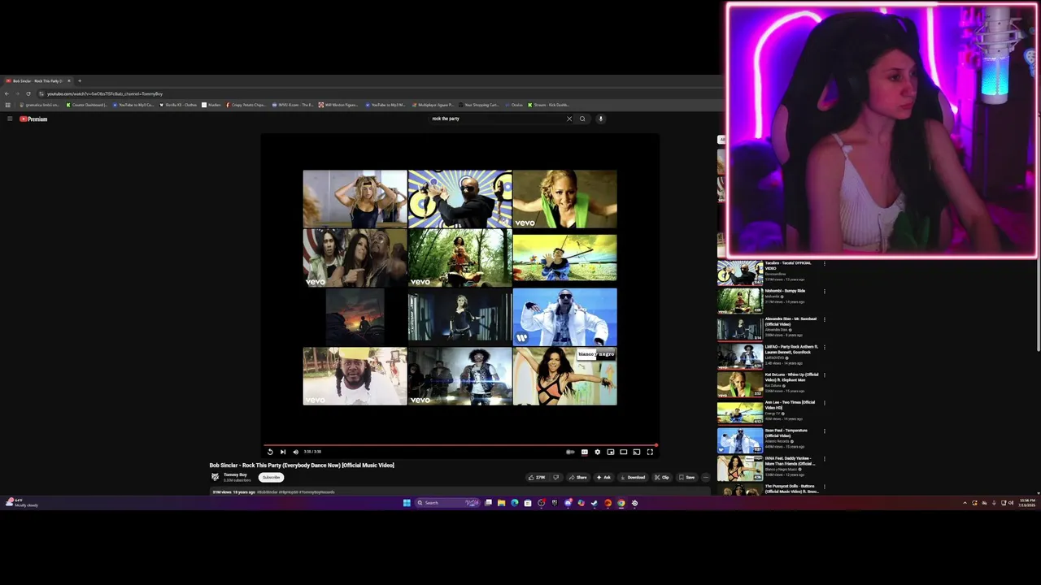Share the Bob Sinclar video
Viewport: 1041px width, 585px height.
coord(577,477)
